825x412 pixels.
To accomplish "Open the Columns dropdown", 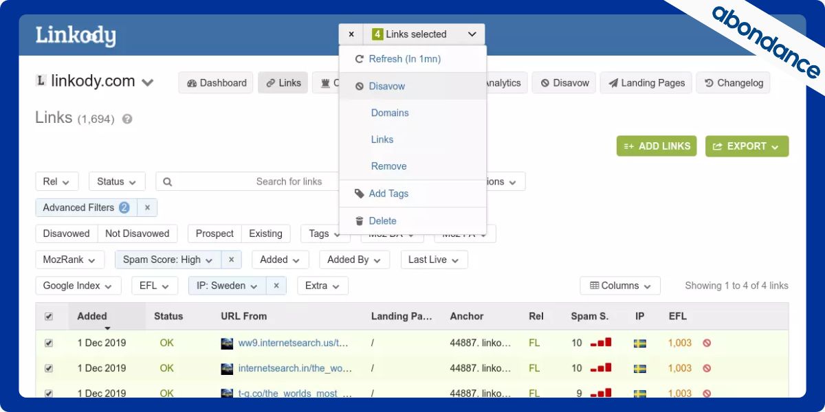I will coord(620,286).
